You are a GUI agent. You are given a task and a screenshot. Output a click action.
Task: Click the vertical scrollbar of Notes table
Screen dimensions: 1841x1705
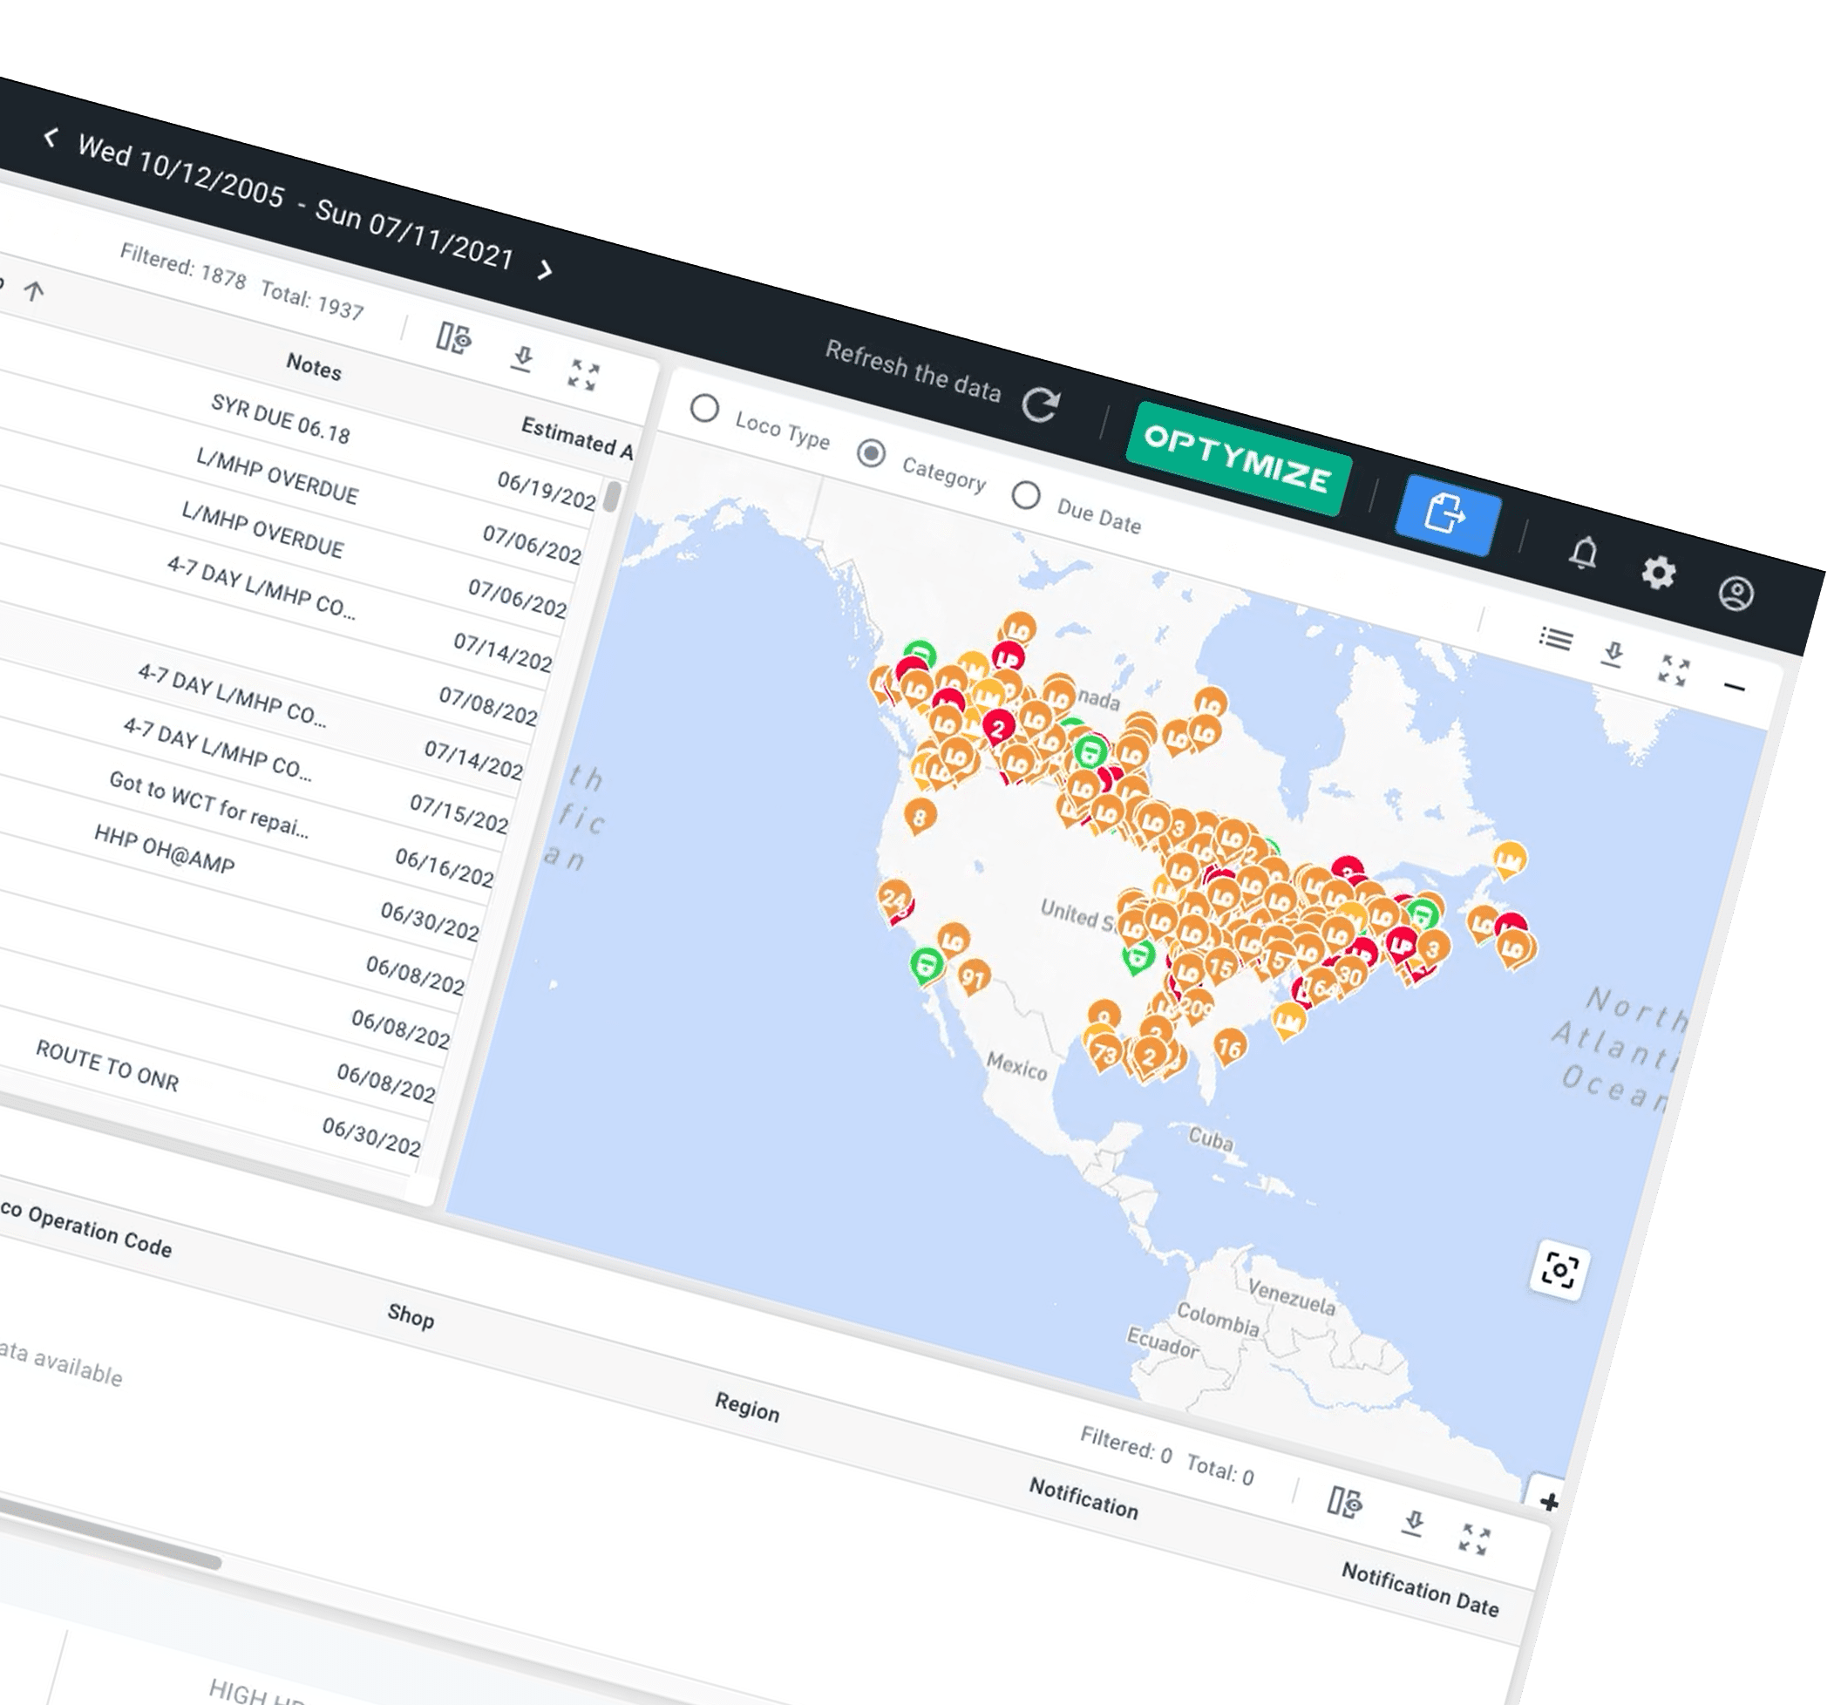[611, 496]
